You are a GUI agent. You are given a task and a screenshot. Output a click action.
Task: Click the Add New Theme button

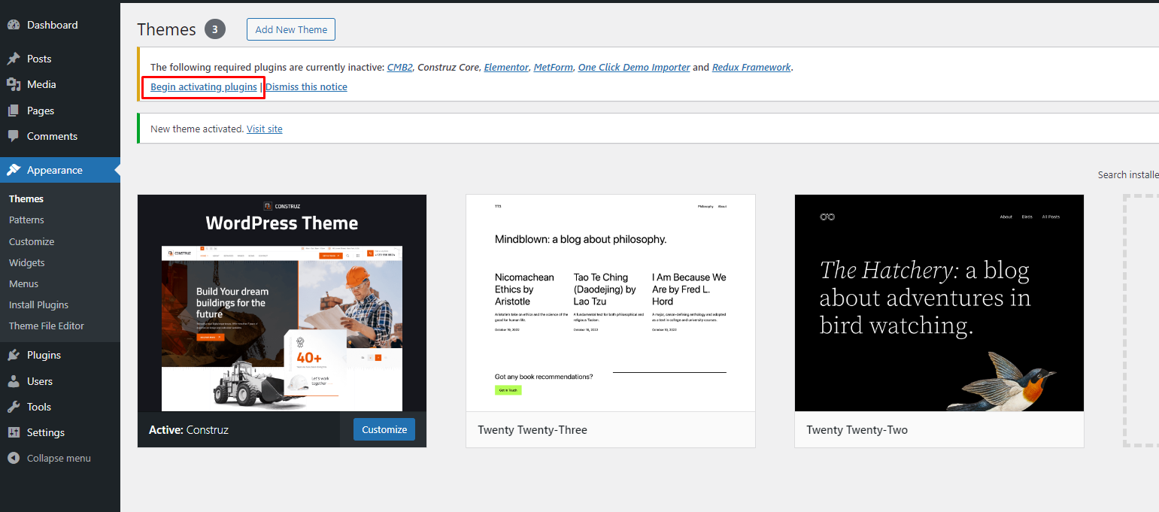tap(291, 29)
